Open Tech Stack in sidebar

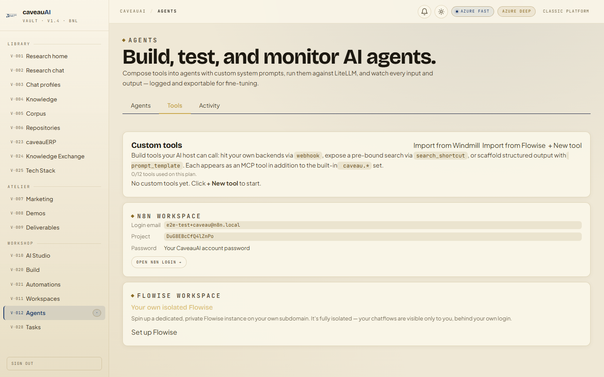[x=54, y=170]
